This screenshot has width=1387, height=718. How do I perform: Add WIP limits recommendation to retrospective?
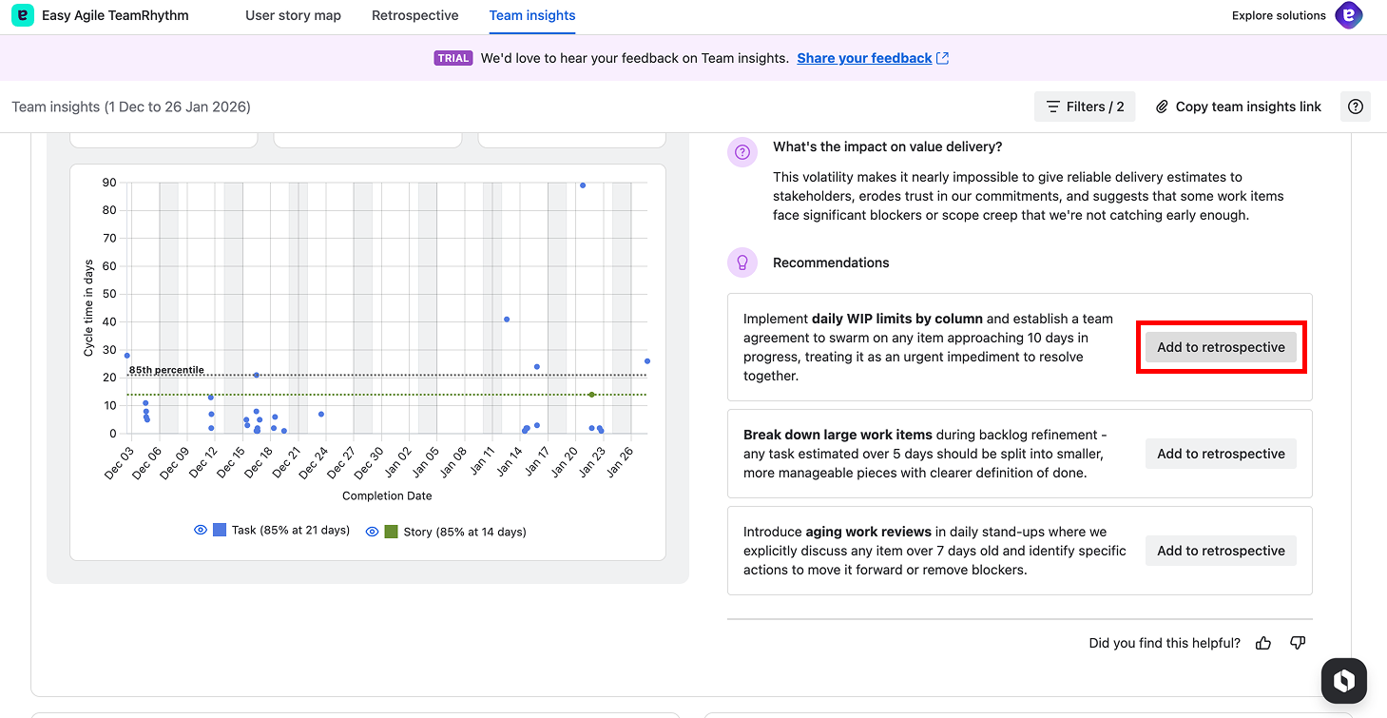point(1221,347)
